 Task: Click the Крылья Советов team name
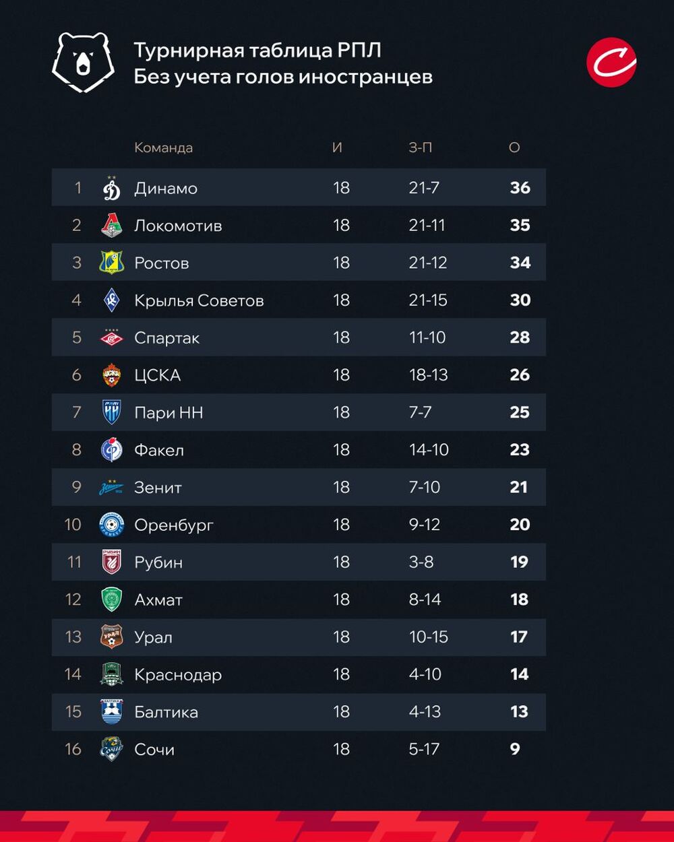[x=199, y=300]
